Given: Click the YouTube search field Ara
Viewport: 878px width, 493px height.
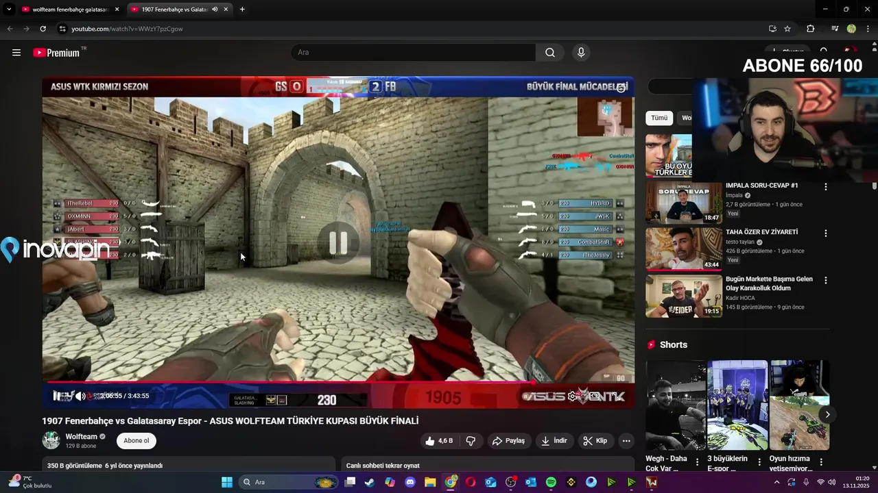Looking at the screenshot, I should [413, 53].
